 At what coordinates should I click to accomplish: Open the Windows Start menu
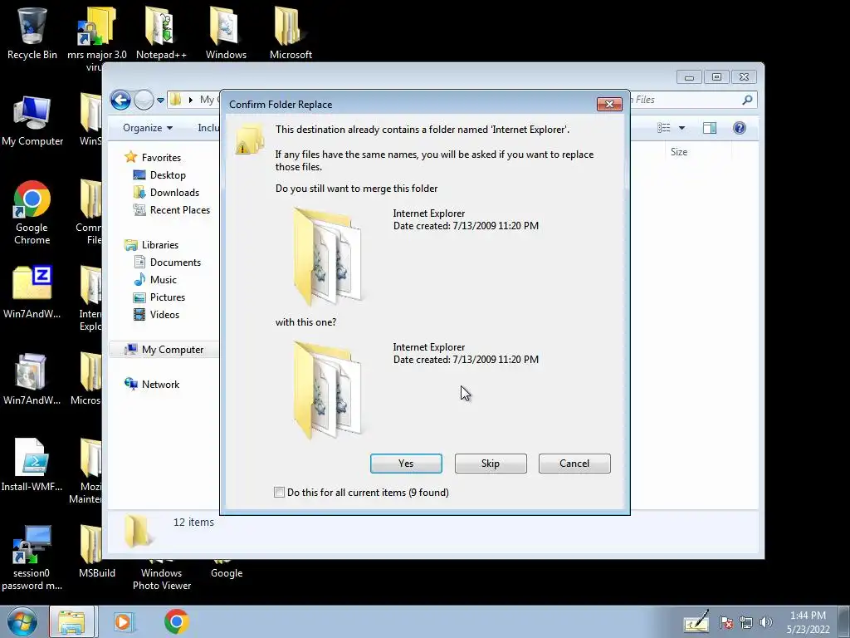click(x=22, y=621)
